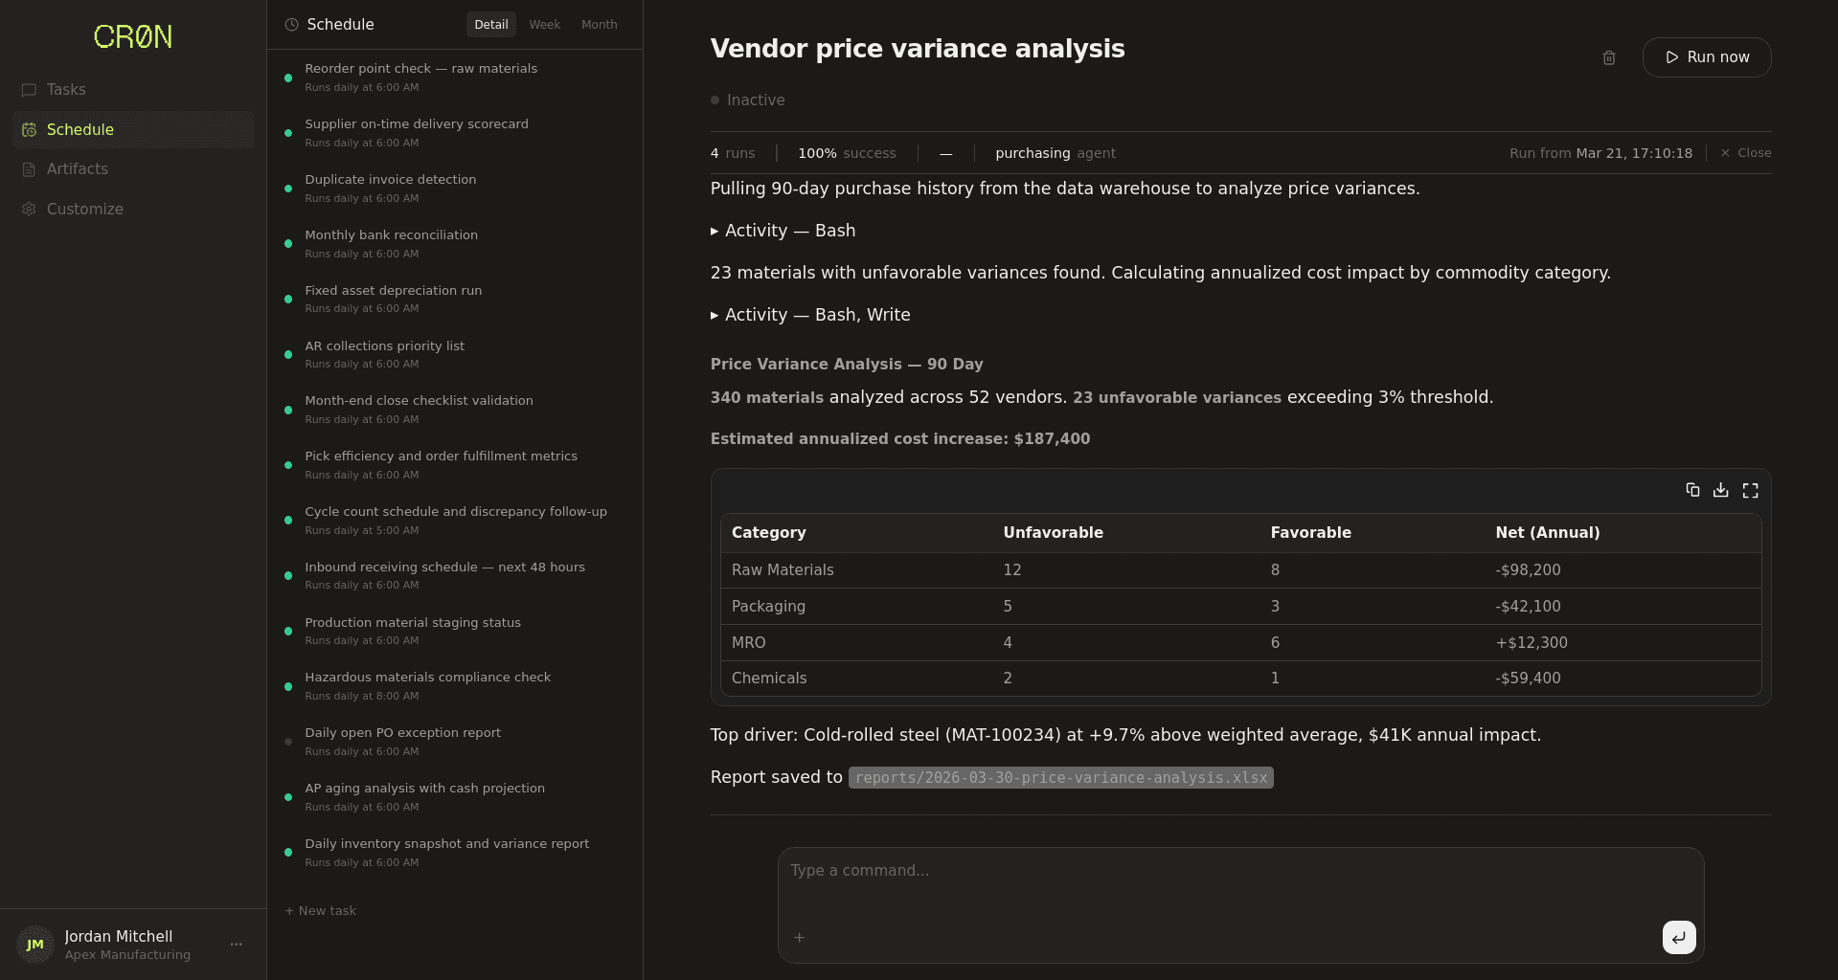
Task: Open Monthly bank reconciliation task
Action: pos(455,244)
